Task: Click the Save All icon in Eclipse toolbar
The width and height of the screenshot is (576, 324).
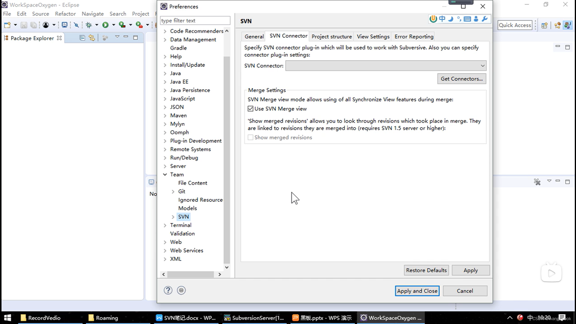Action: 34,25
